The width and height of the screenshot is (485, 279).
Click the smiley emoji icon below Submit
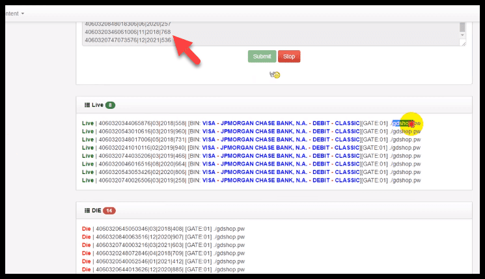pos(275,74)
